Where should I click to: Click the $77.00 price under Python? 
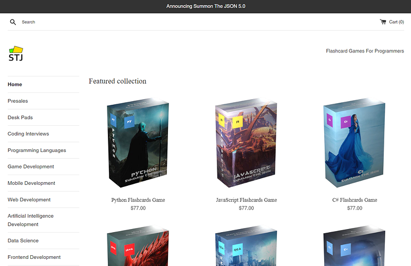(x=138, y=208)
